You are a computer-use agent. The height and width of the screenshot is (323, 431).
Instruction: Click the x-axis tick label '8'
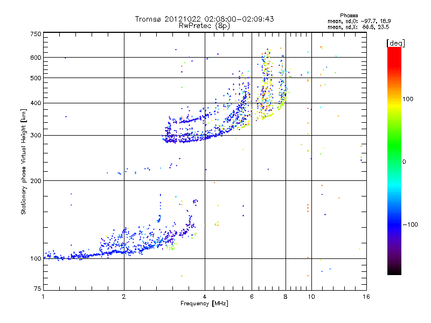[x=286, y=297]
